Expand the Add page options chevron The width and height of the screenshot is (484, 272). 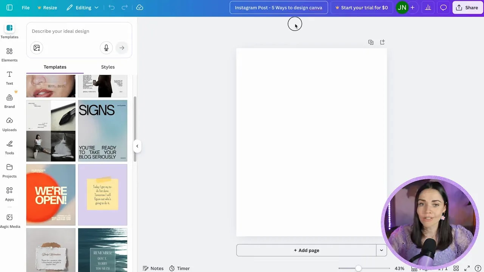(381, 250)
